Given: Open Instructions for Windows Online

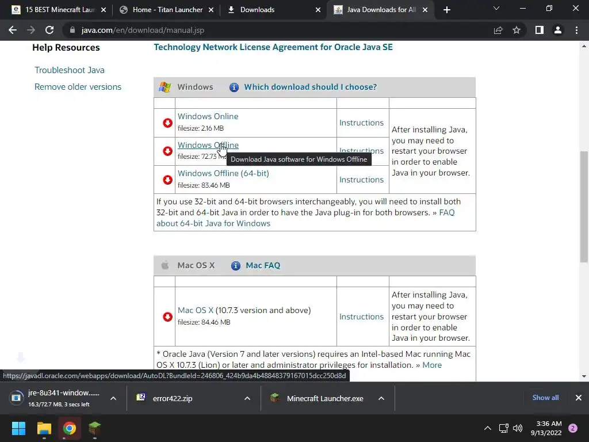Looking at the screenshot, I should (361, 123).
